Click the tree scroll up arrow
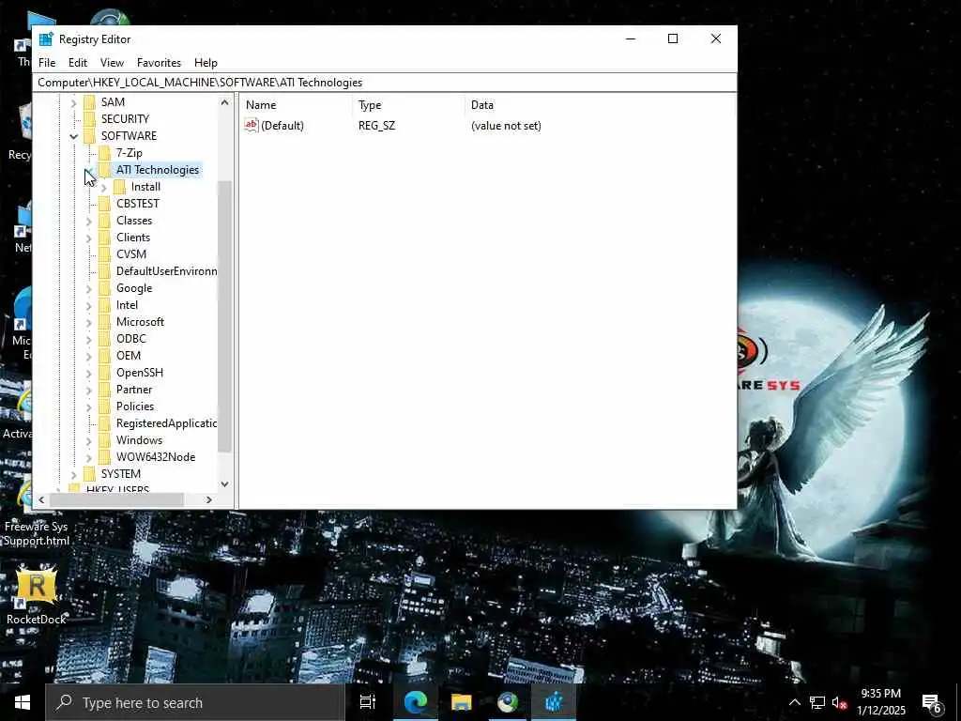This screenshot has height=721, width=961. pyautogui.click(x=224, y=103)
